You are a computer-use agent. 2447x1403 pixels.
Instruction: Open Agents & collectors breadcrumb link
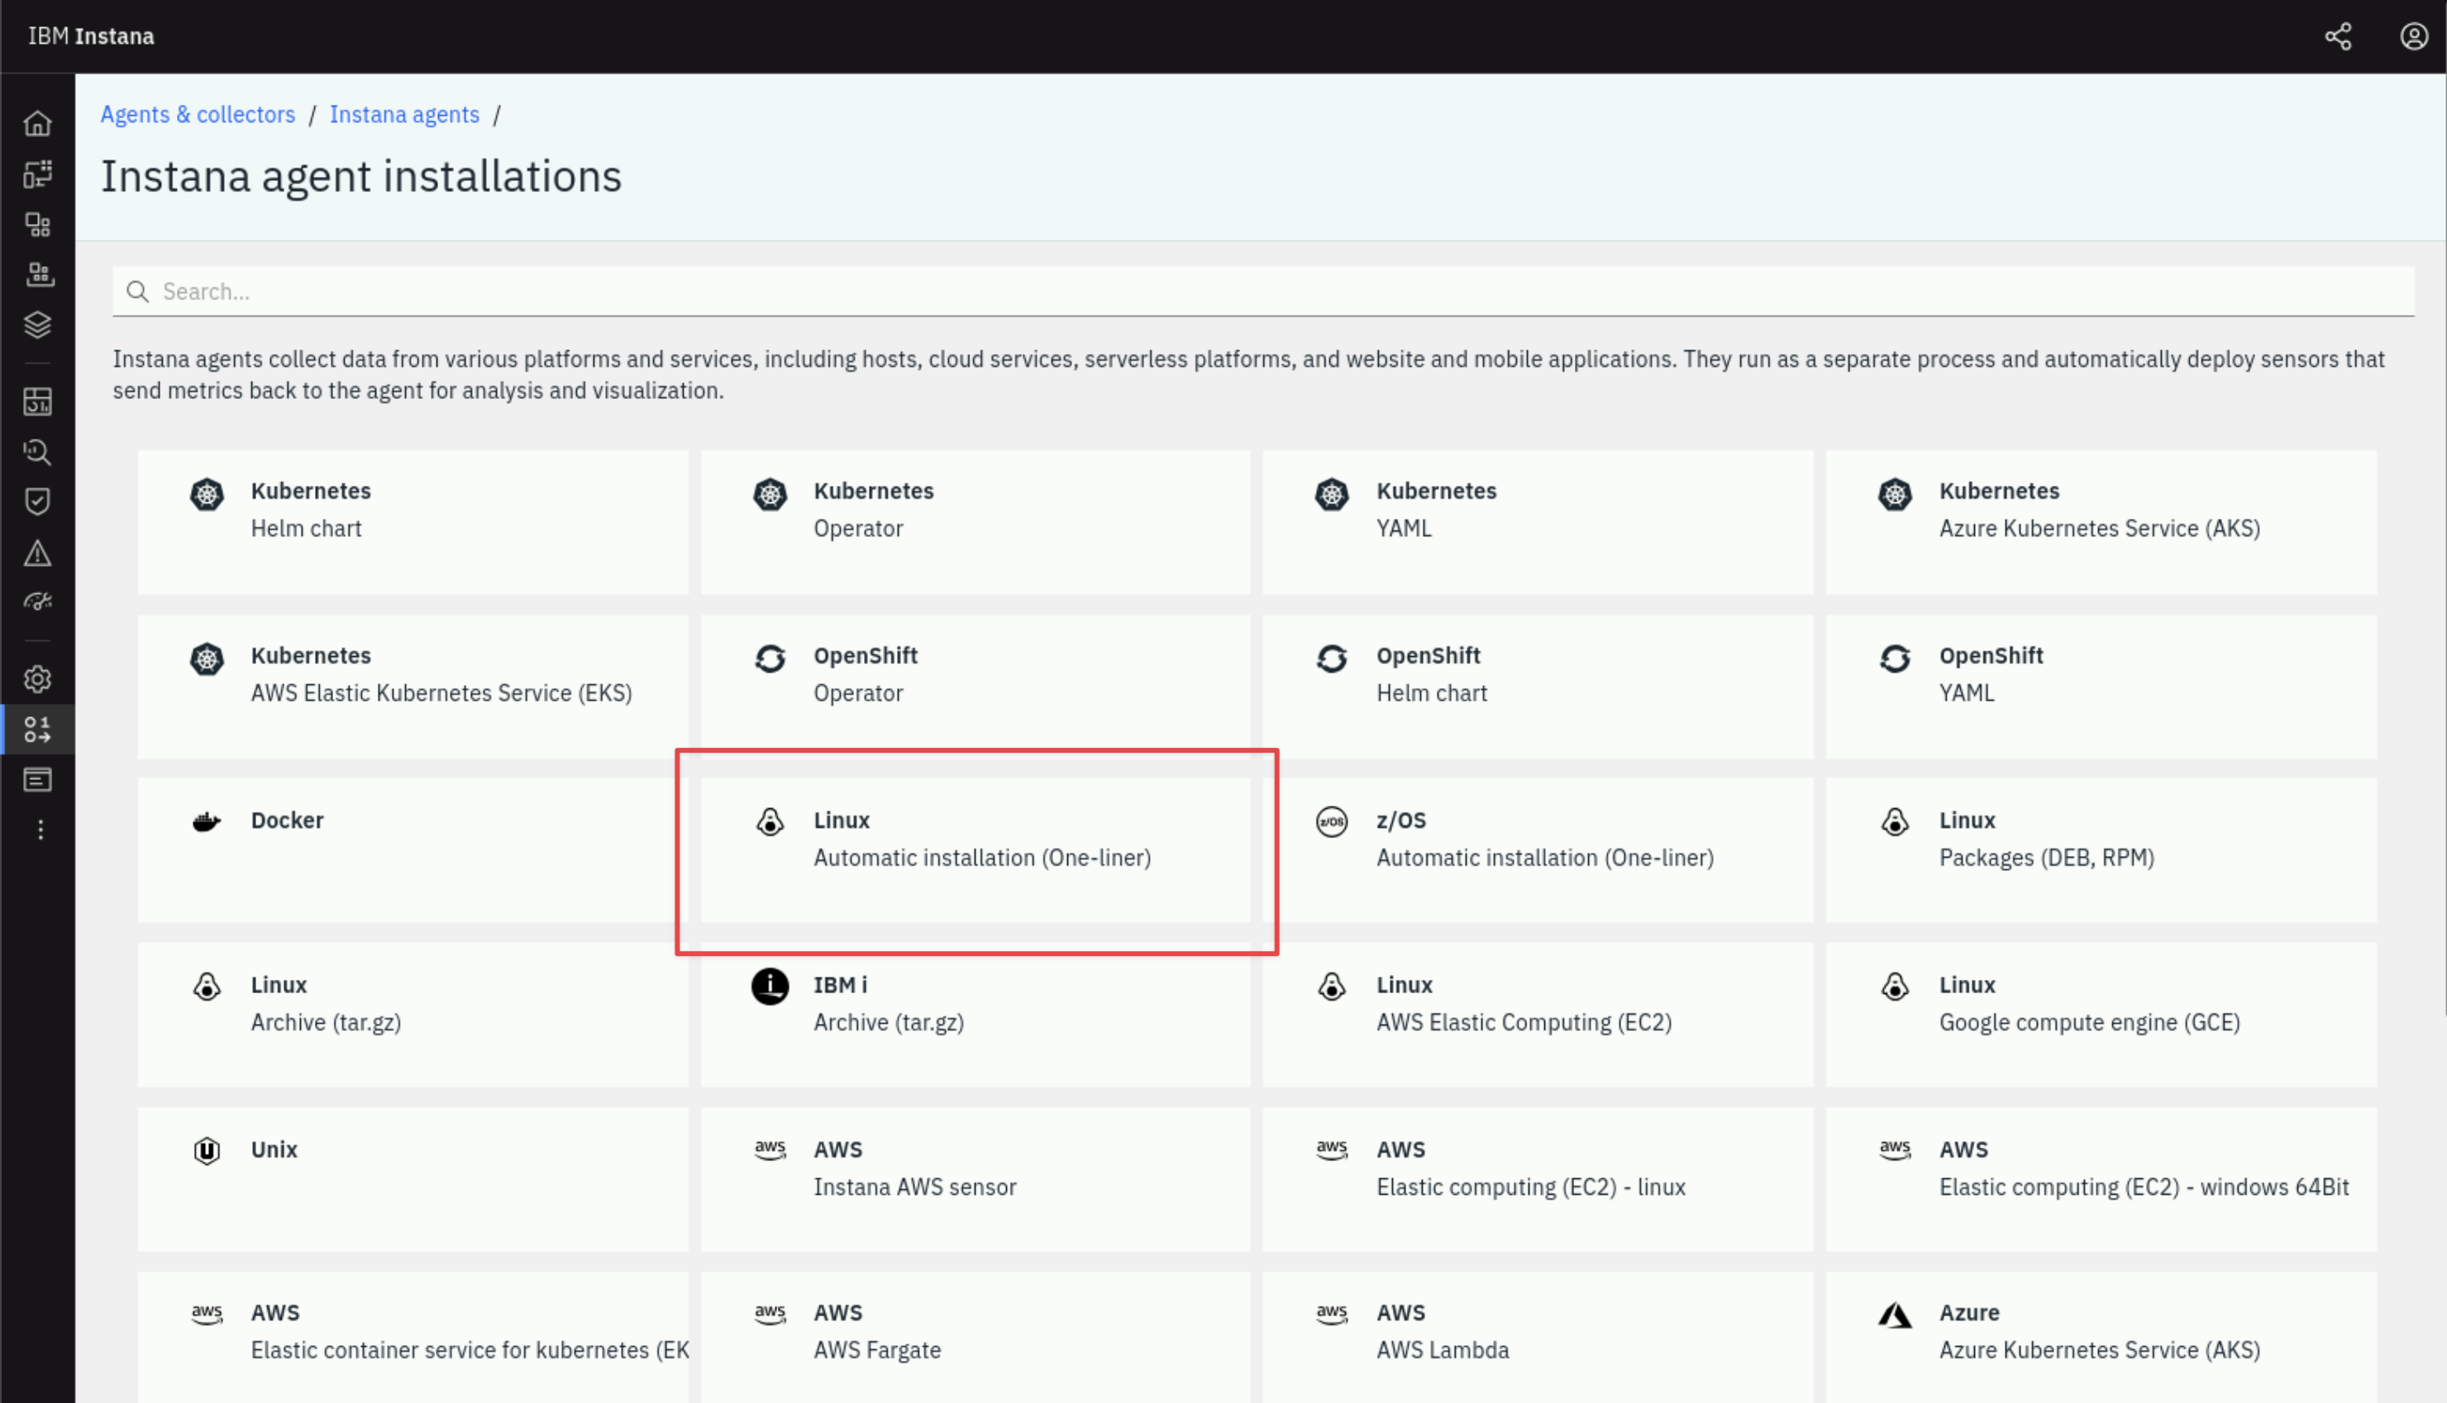point(198,114)
